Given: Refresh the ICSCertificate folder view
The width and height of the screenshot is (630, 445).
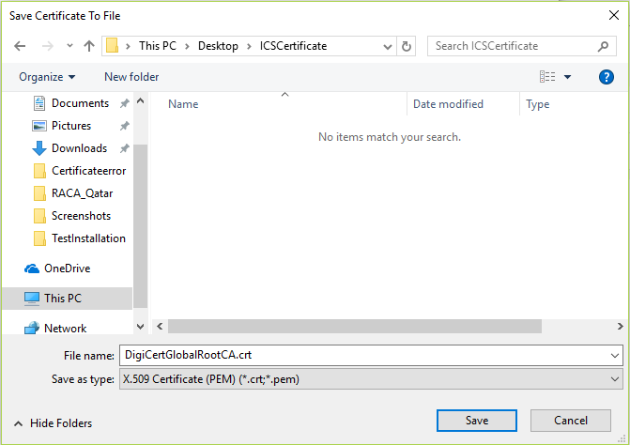Looking at the screenshot, I should [x=407, y=47].
